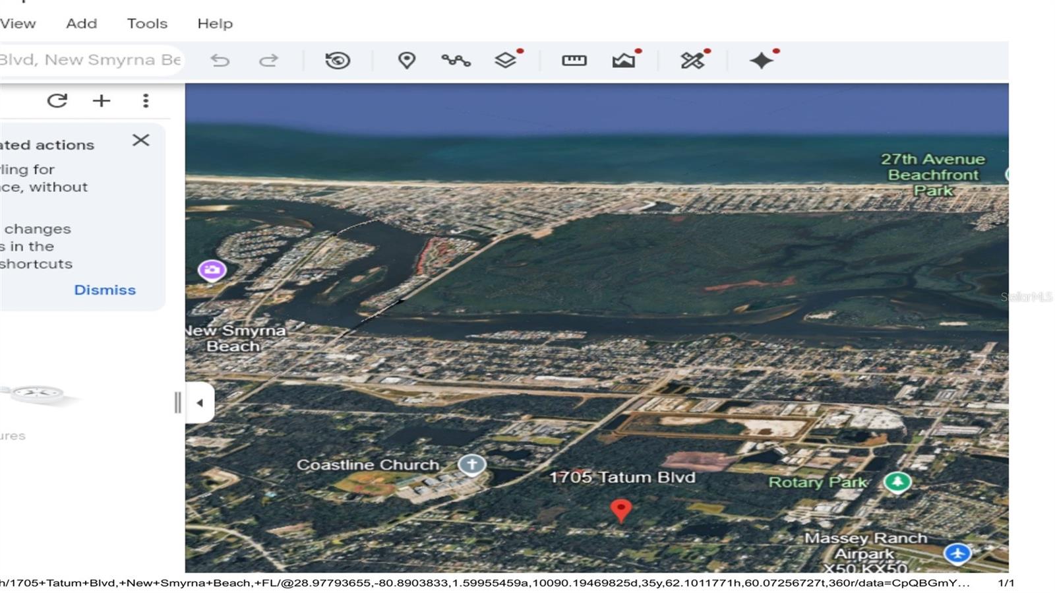Click the sparkle AI star icon
Screen dimensions: 1055x593
pyautogui.click(x=762, y=61)
